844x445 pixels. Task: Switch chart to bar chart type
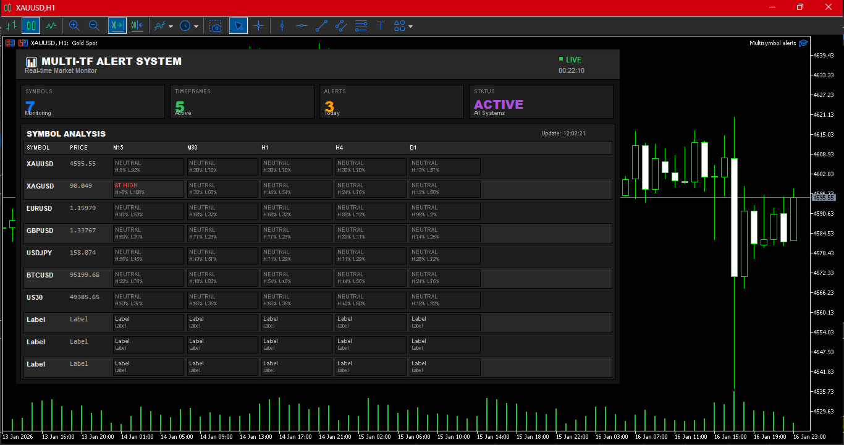(11, 25)
